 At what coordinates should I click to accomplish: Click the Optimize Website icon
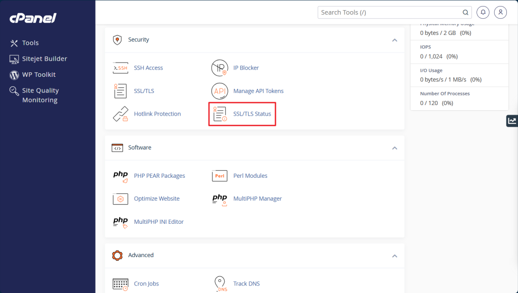pos(120,199)
